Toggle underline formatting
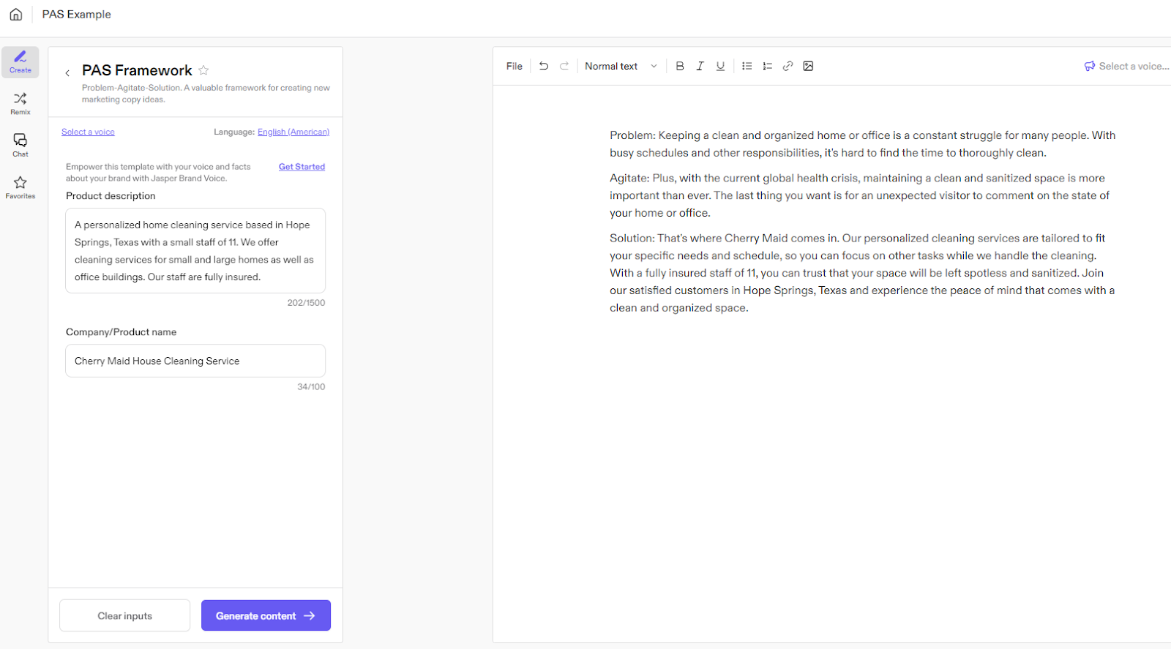Image resolution: width=1171 pixels, height=649 pixels. pos(721,66)
